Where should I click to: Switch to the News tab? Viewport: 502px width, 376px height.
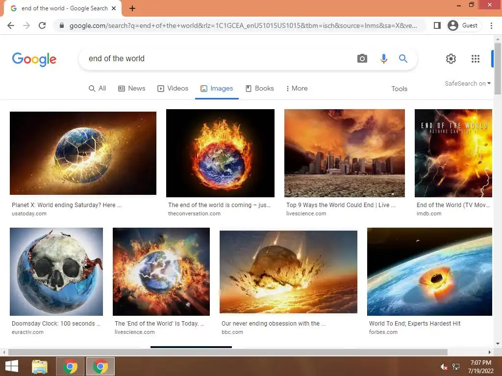point(131,88)
